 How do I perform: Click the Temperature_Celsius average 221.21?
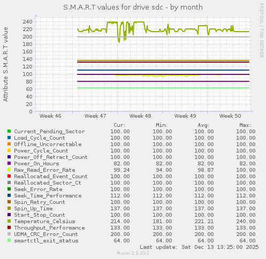tap(204, 222)
